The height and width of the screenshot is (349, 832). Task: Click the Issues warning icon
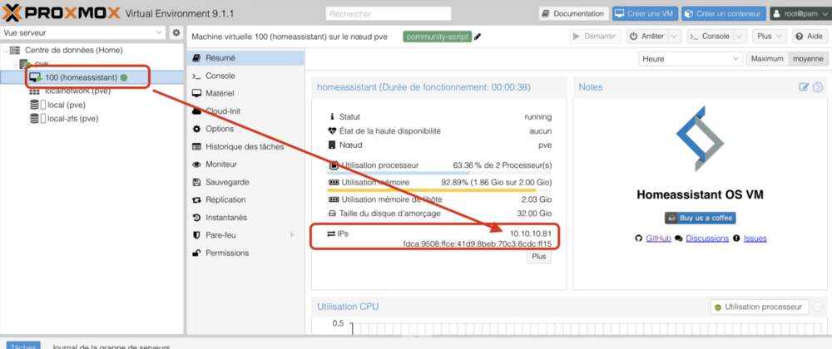[x=736, y=238]
